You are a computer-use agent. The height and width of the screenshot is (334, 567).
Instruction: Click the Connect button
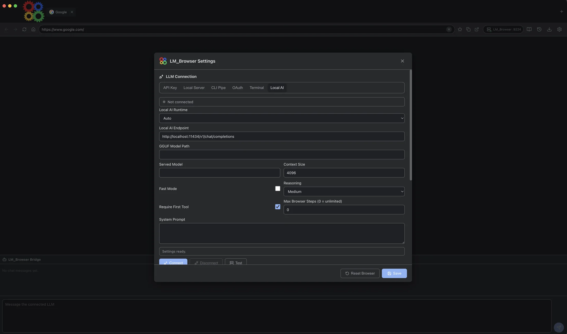point(173,262)
